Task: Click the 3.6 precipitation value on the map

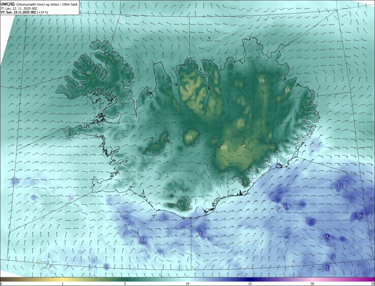Action: (x=287, y=90)
